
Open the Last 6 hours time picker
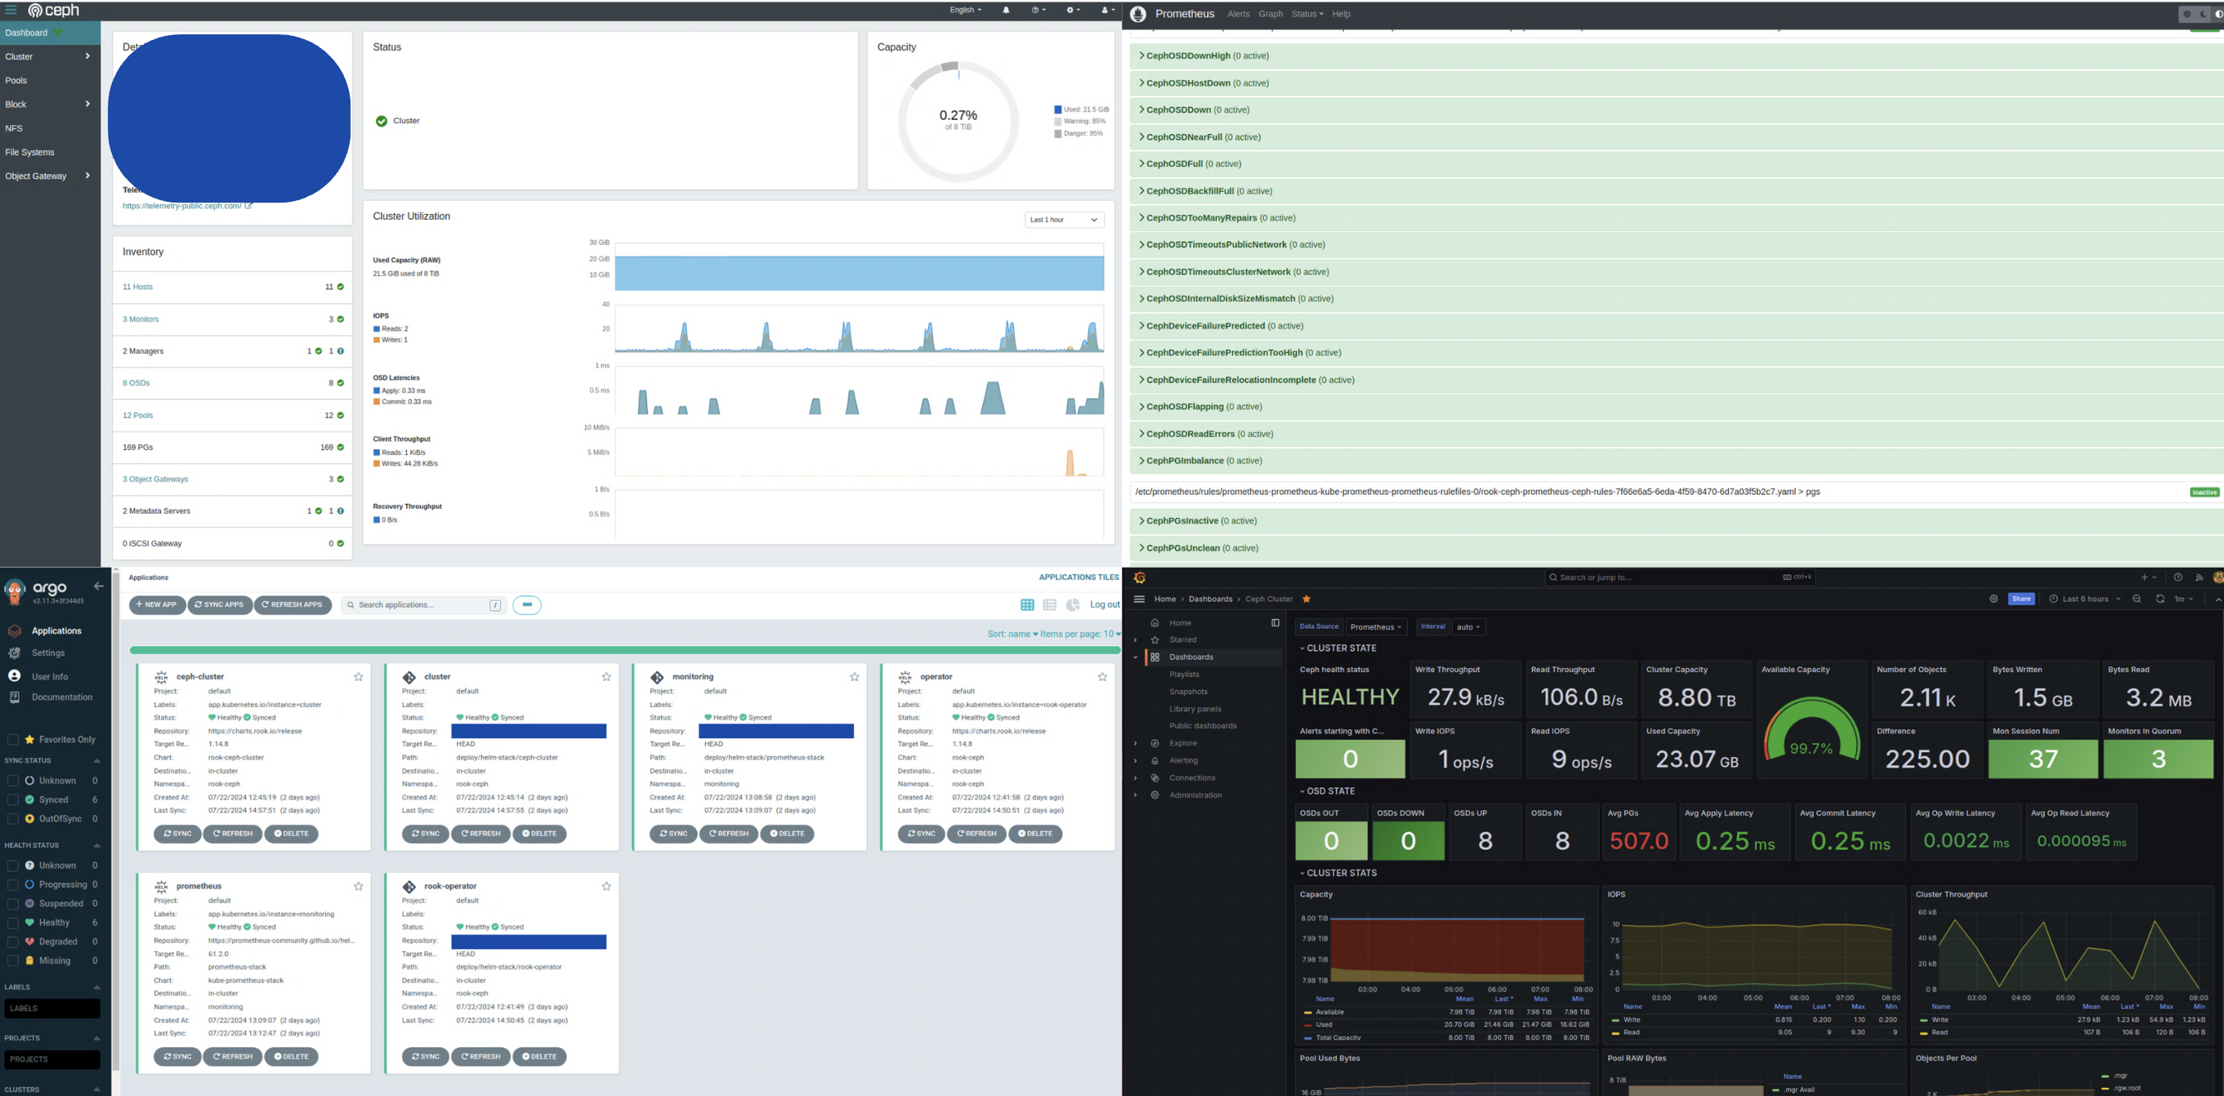click(2084, 599)
